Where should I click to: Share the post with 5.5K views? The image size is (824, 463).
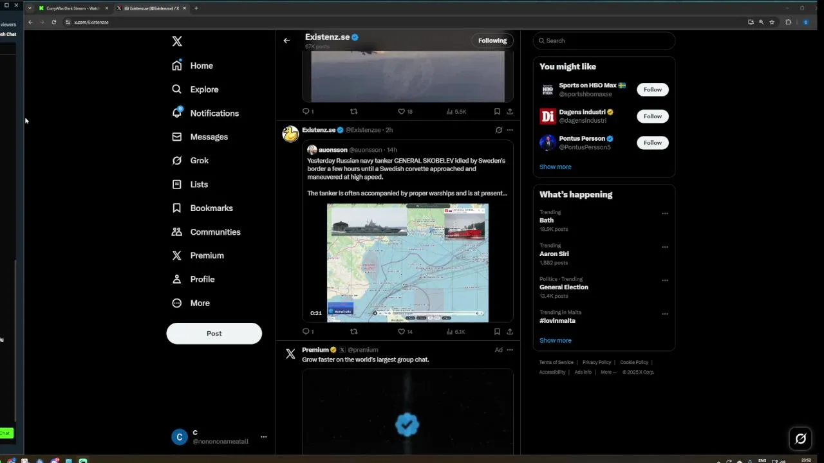click(x=510, y=112)
